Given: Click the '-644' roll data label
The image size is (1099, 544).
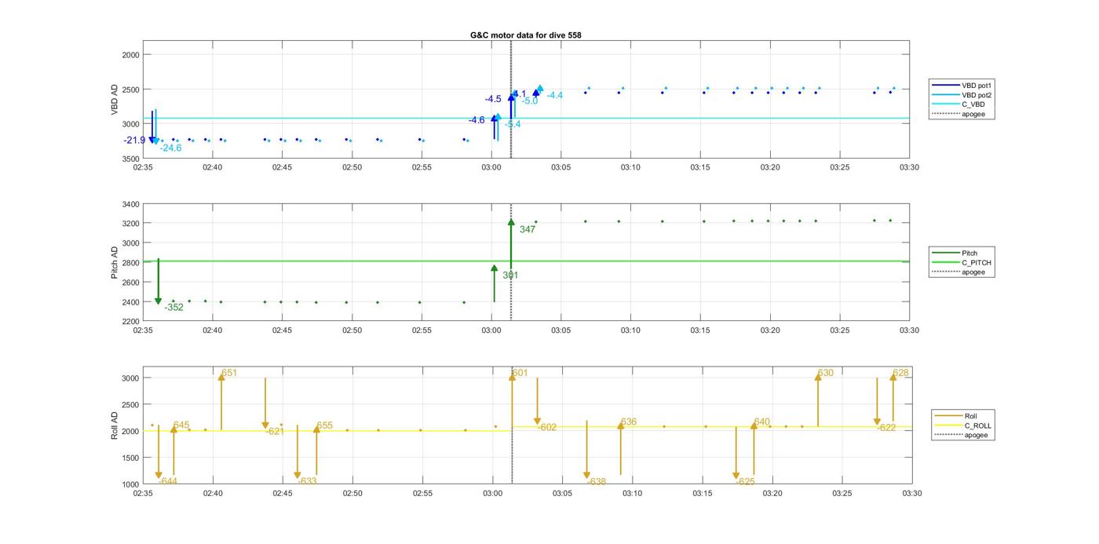Looking at the screenshot, I should [168, 481].
